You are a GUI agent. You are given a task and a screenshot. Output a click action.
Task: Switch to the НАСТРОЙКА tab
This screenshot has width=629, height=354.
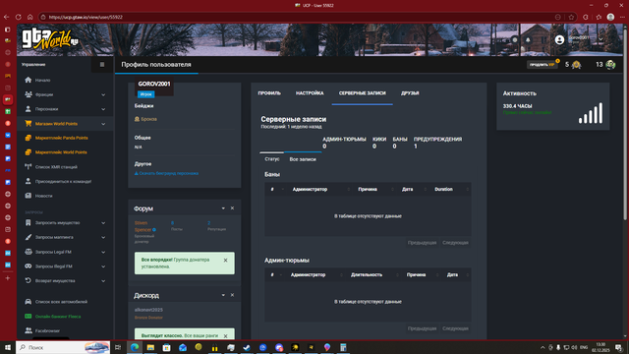click(x=310, y=93)
